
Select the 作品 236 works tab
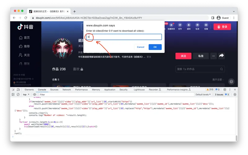tap(59, 69)
